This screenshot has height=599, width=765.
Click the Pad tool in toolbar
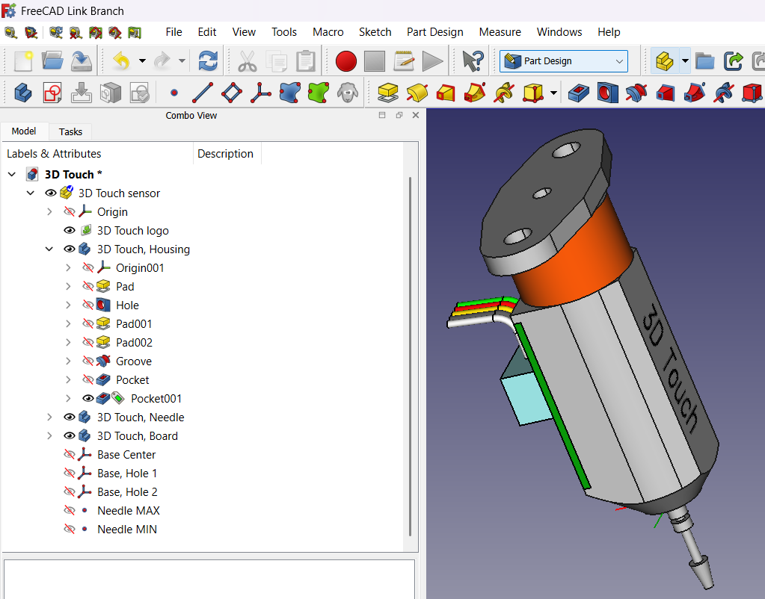click(x=388, y=93)
